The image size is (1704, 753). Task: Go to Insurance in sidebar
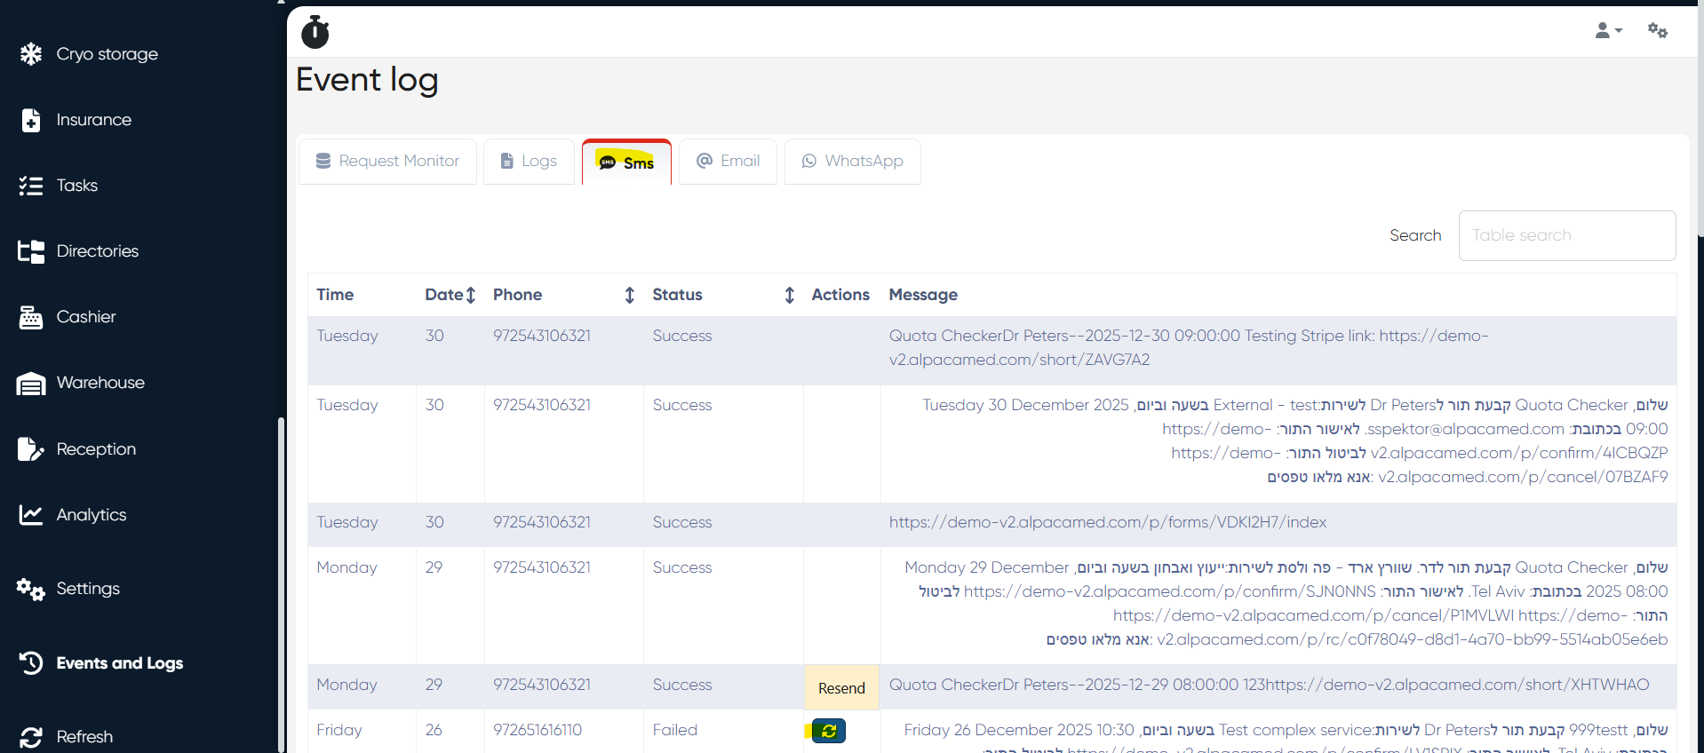pos(93,120)
